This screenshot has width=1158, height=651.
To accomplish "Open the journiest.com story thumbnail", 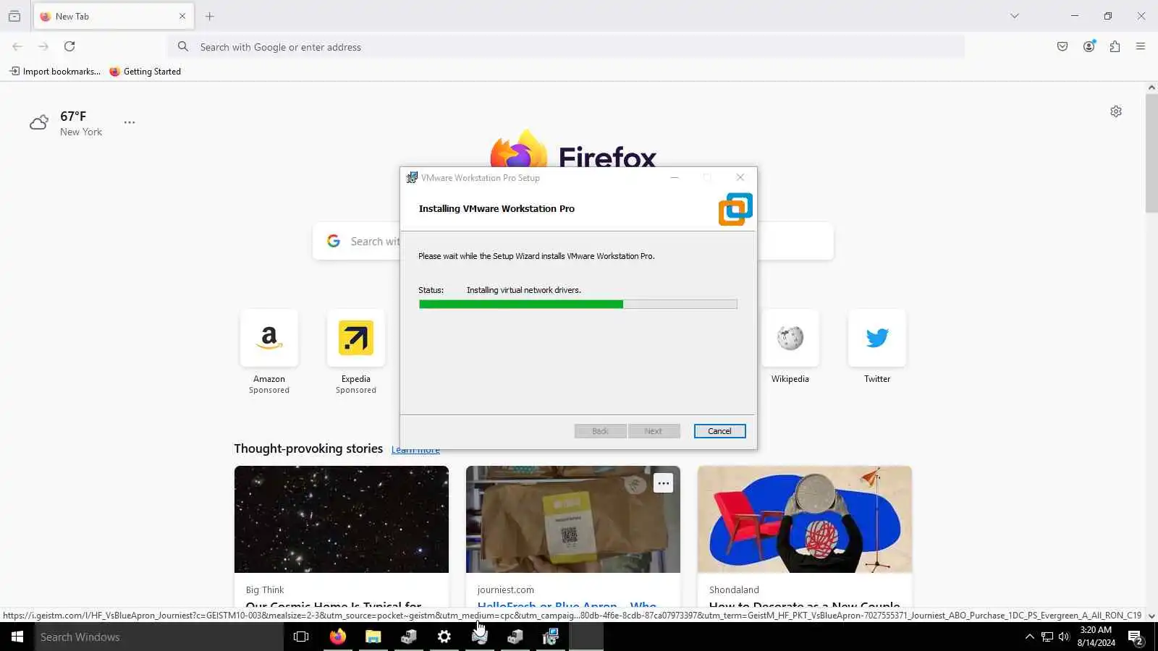I will point(573,519).
